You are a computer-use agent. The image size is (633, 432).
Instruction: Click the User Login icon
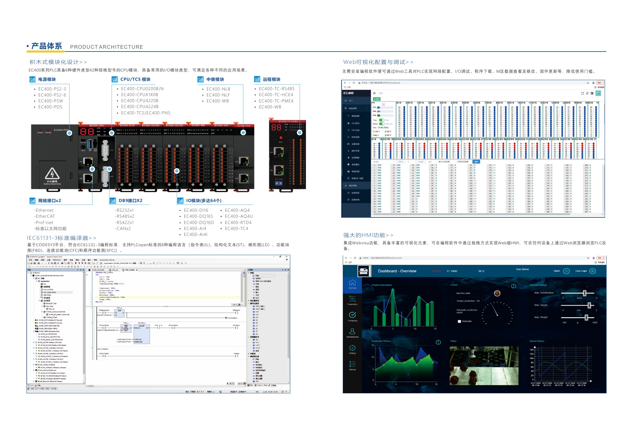tap(592, 271)
